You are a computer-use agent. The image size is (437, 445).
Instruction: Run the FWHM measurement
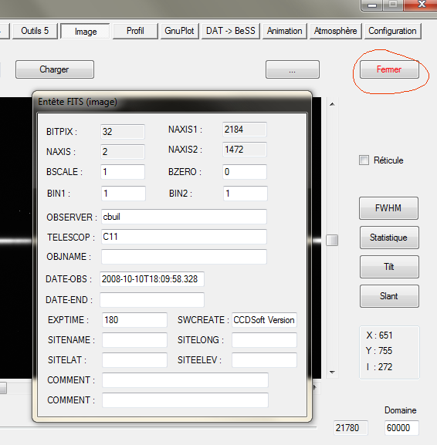(x=388, y=208)
